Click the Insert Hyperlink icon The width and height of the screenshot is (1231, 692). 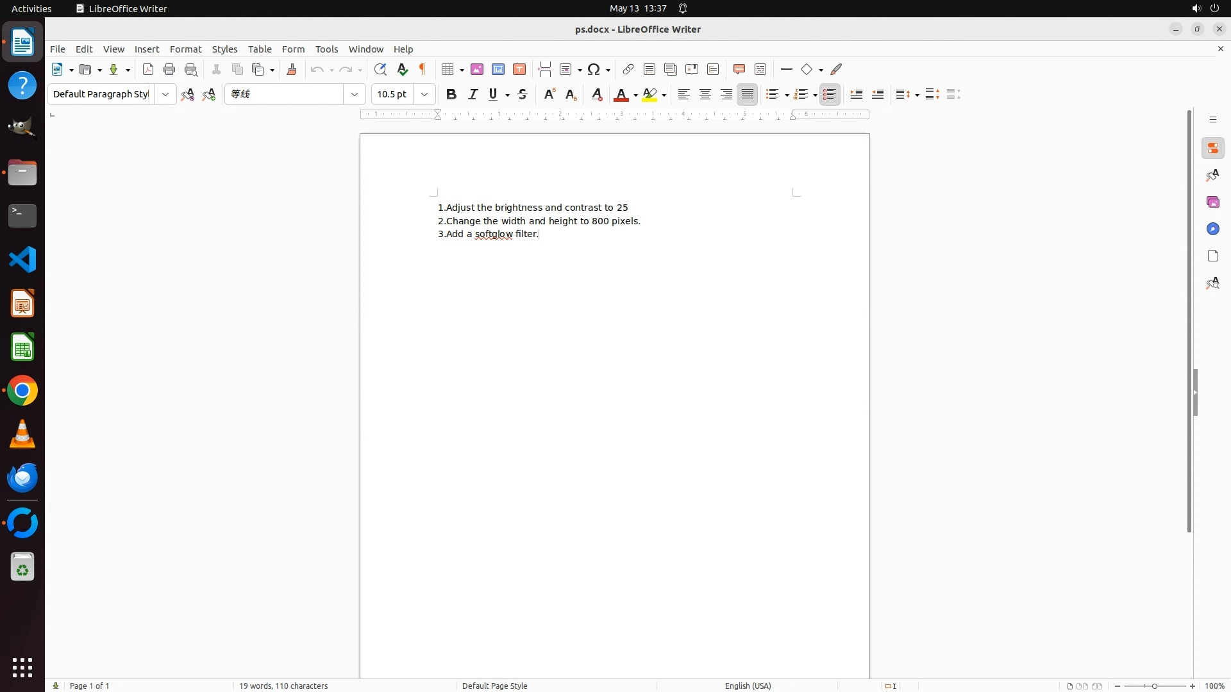[628, 69]
